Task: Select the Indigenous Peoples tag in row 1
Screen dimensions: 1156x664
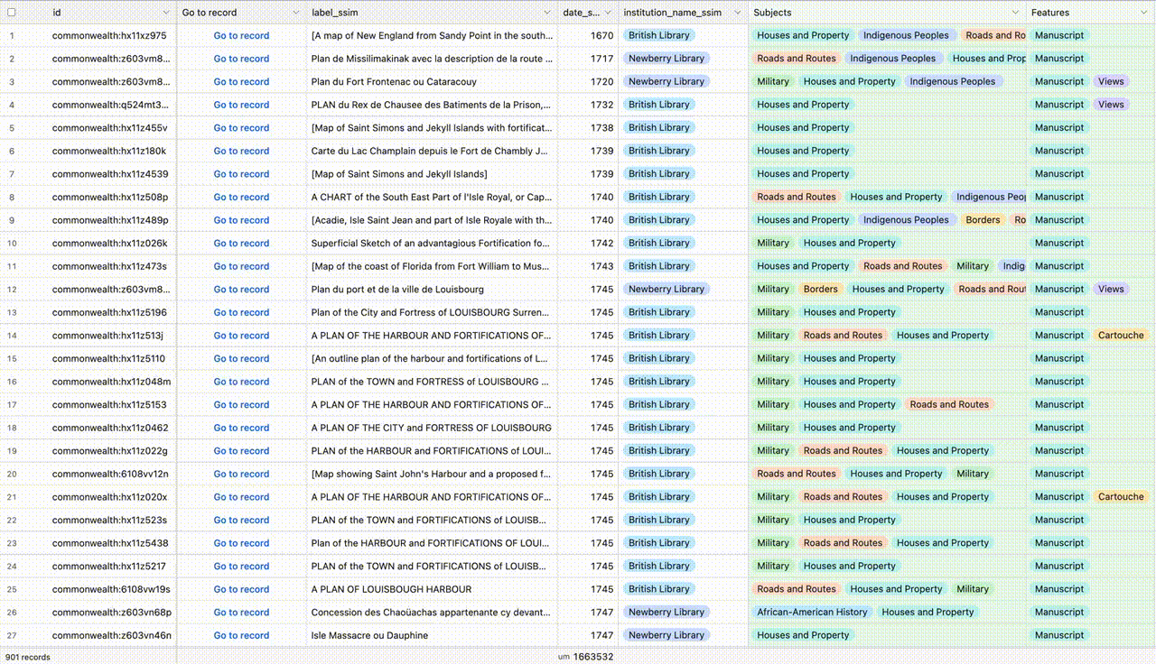Action: coord(906,35)
